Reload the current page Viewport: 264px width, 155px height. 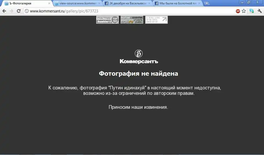pyautogui.click(x=19, y=11)
